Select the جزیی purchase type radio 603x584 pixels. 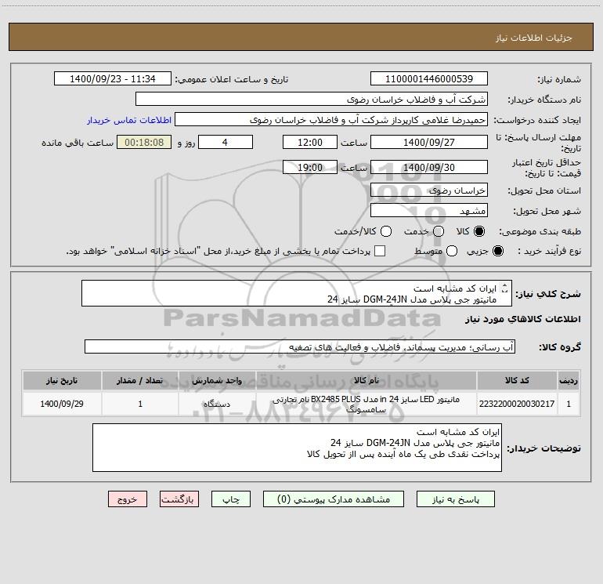pyautogui.click(x=497, y=251)
